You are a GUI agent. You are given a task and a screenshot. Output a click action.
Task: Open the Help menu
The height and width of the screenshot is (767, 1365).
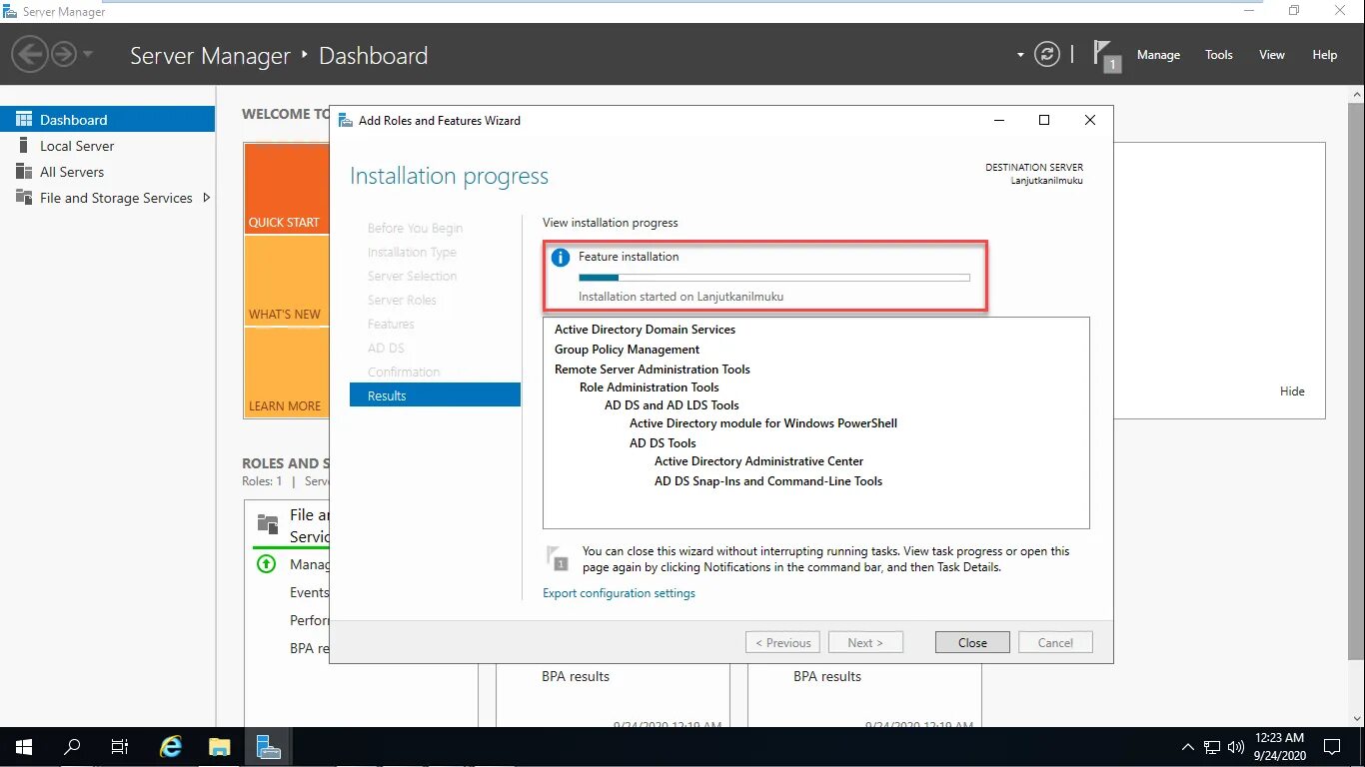tap(1324, 55)
